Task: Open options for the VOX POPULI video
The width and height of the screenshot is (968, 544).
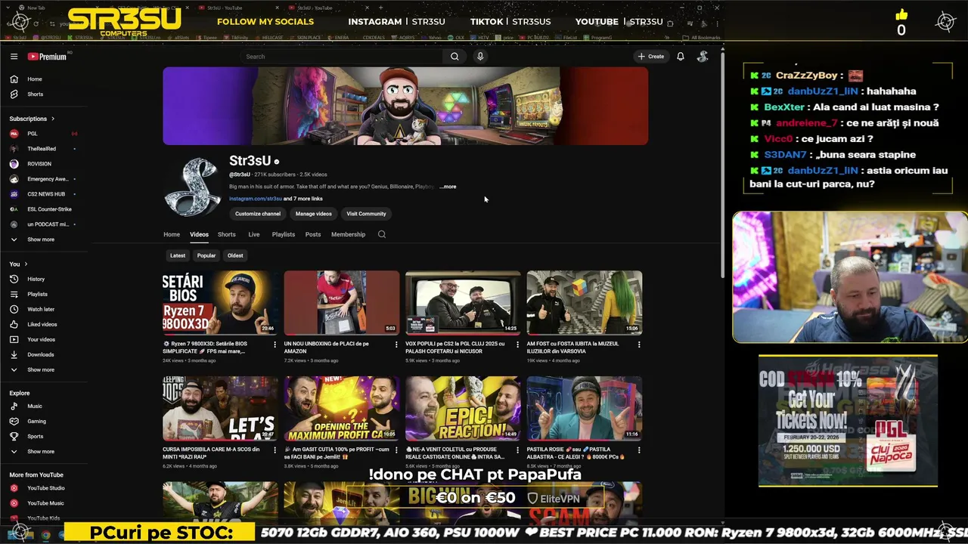Action: [x=517, y=345]
